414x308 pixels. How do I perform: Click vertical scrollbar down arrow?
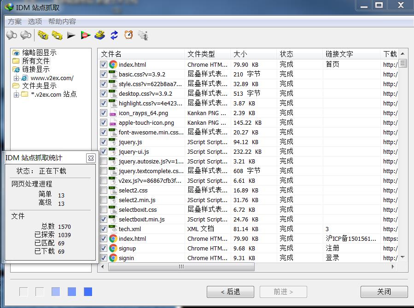click(x=402, y=257)
